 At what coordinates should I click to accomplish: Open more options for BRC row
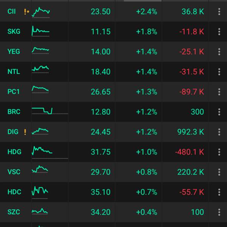[219, 112]
